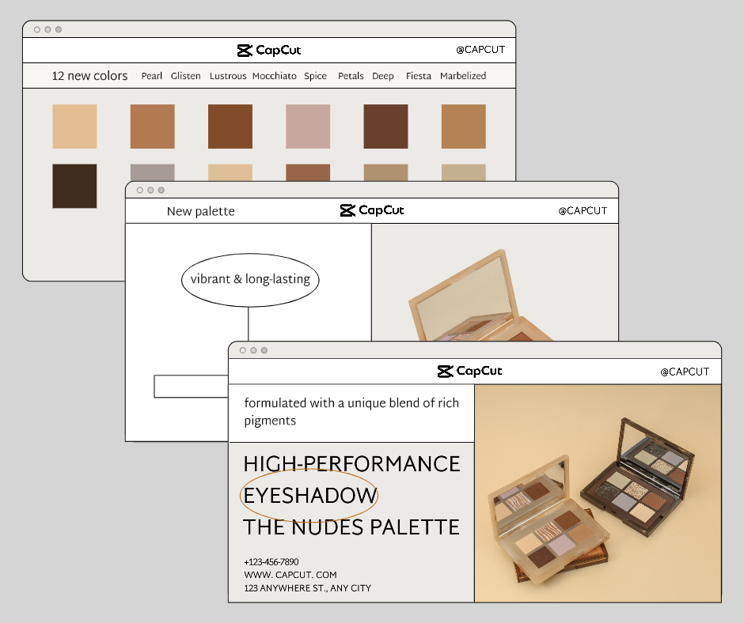Click the circled EYESHADOW headline
The width and height of the screenshot is (744, 623).
pyautogui.click(x=309, y=496)
